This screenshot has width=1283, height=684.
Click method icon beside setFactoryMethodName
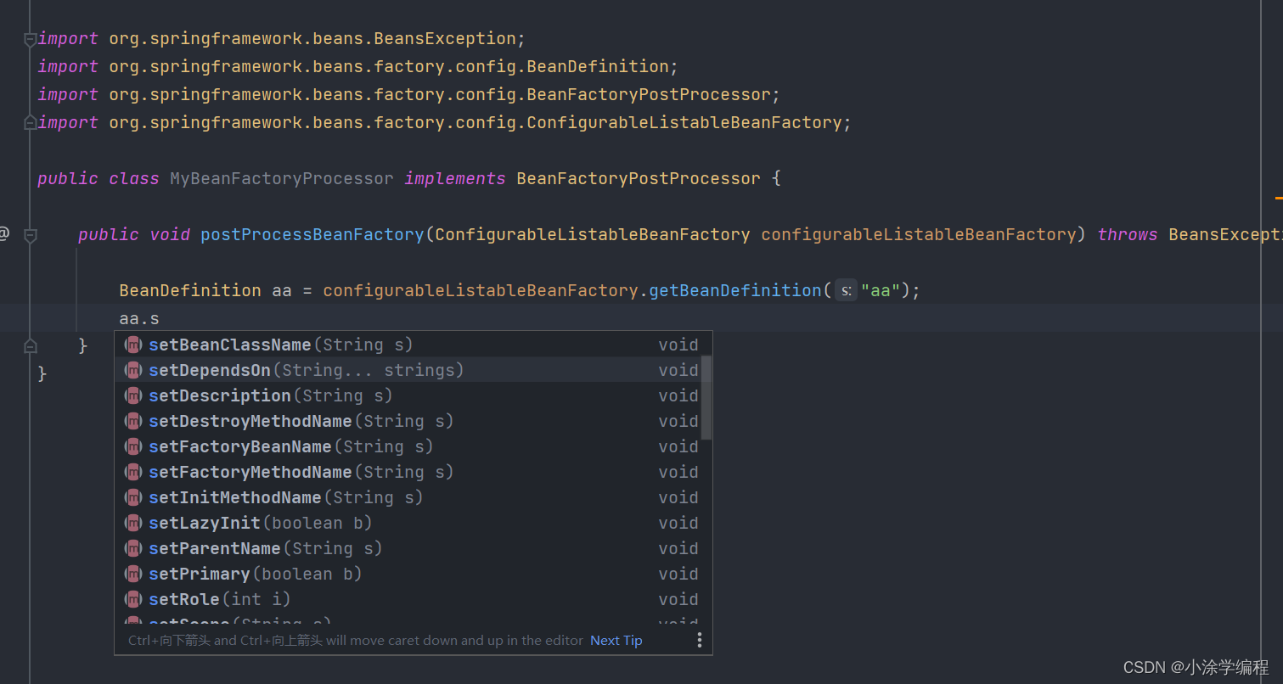(x=133, y=472)
